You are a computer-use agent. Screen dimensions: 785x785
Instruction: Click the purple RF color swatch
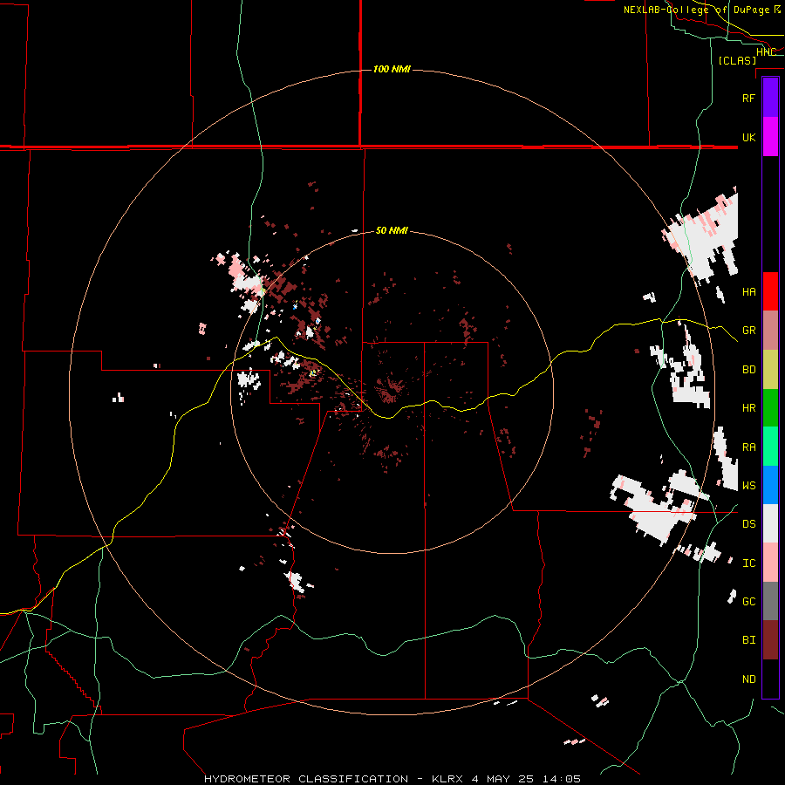point(770,98)
